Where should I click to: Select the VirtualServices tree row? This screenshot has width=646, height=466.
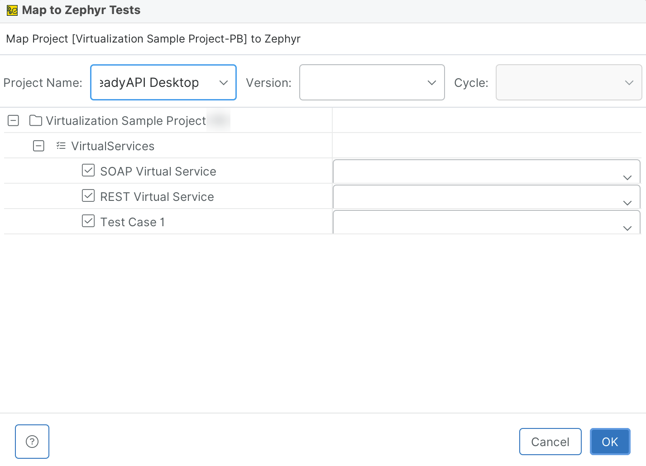click(x=168, y=146)
